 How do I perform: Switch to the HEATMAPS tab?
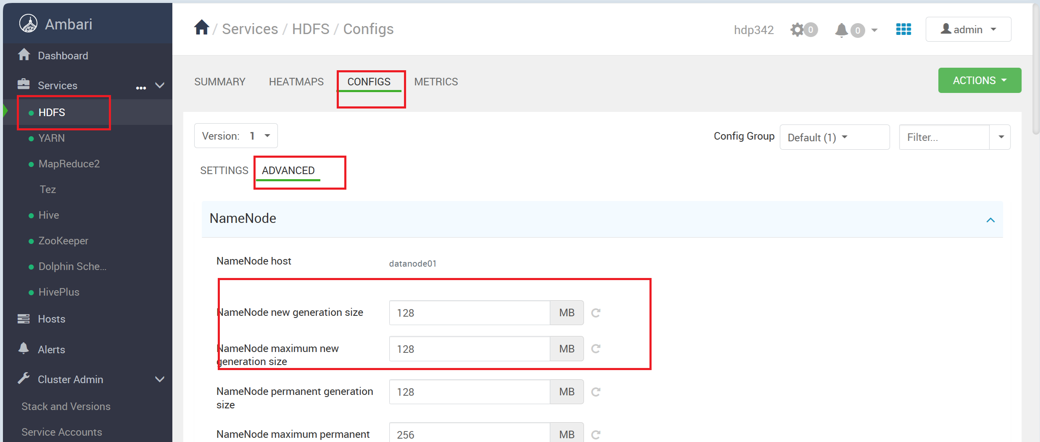(x=296, y=82)
